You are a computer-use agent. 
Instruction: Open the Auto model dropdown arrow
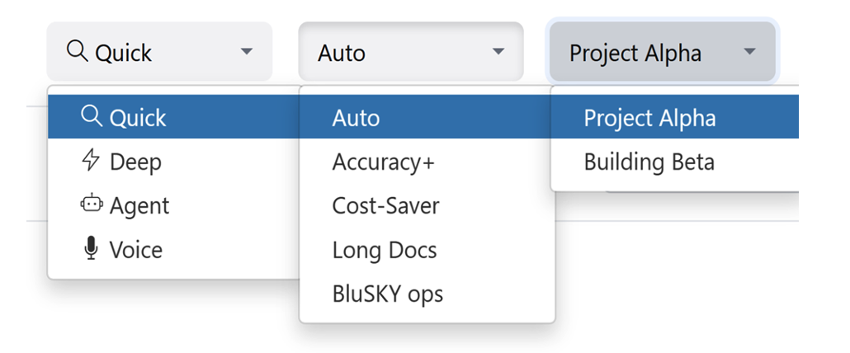click(498, 52)
